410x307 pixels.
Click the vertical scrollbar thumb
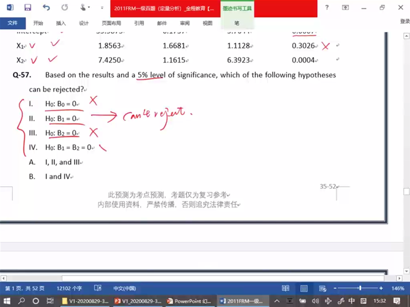(406, 191)
